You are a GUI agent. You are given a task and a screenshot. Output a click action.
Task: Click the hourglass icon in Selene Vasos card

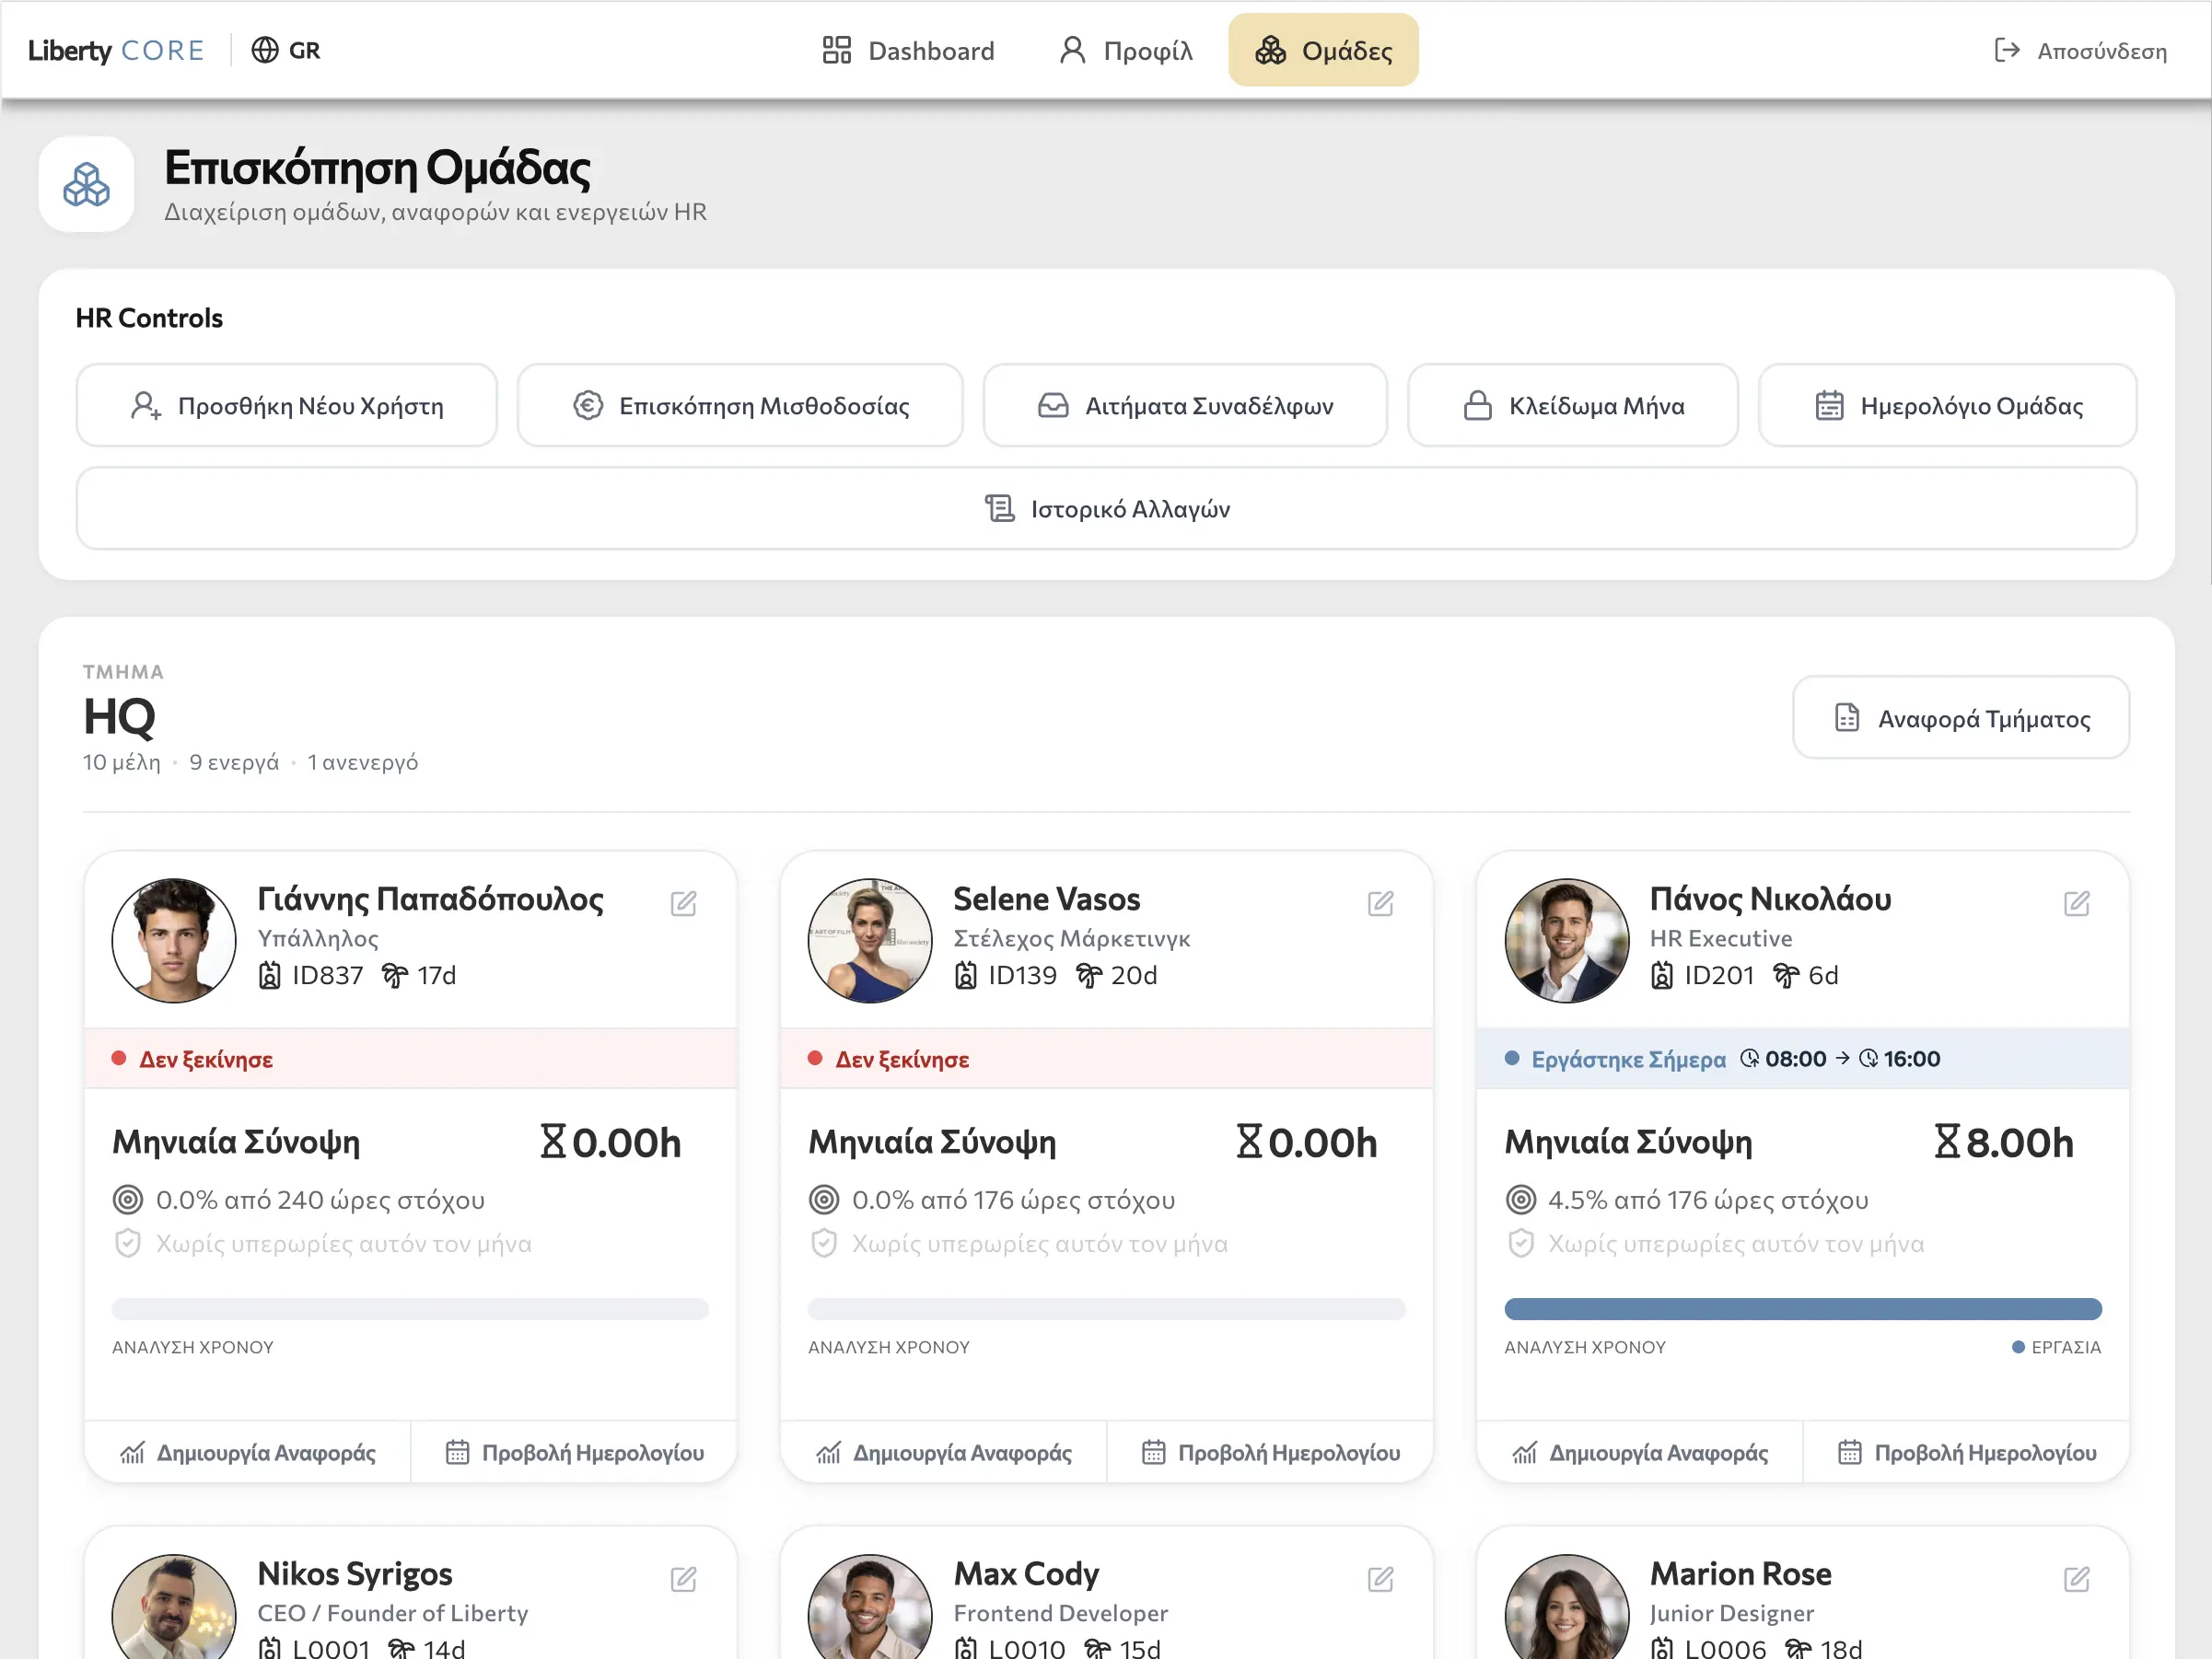point(1249,1141)
